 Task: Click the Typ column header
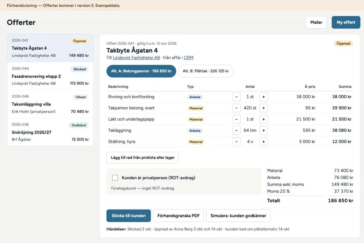click(x=190, y=86)
